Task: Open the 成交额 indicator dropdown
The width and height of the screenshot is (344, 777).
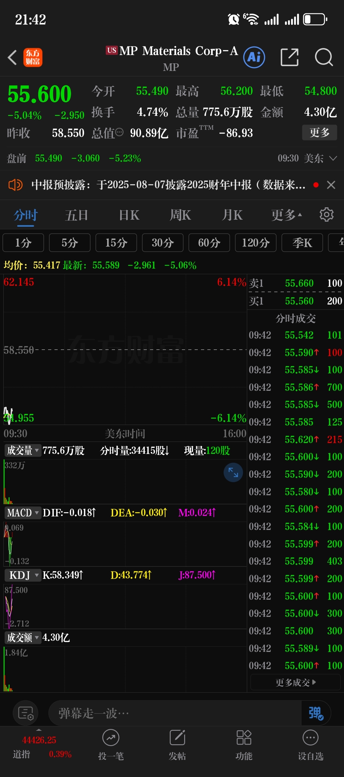Action: point(23,638)
